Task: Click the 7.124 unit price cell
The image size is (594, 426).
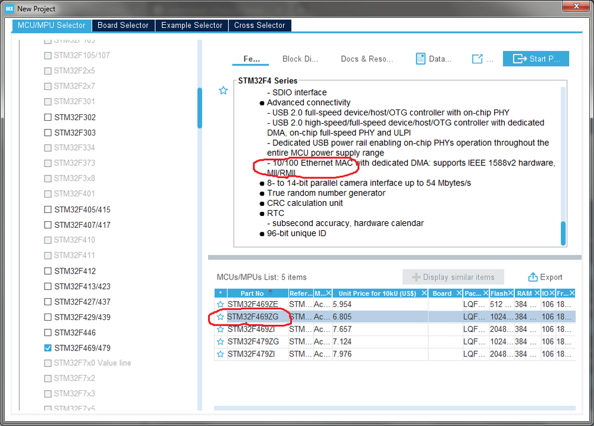Action: pyautogui.click(x=342, y=342)
